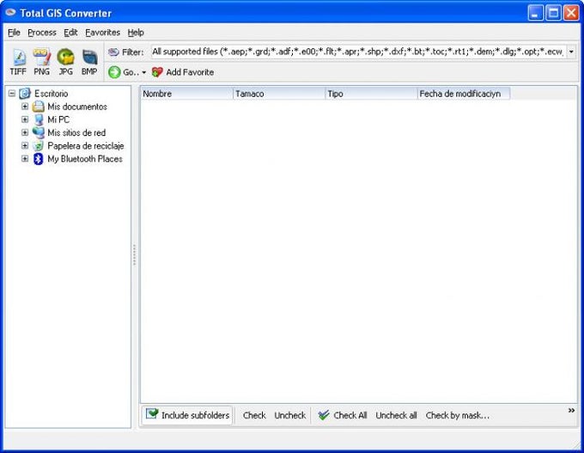Expand the Mis documentos node
The image size is (584, 453).
coord(25,107)
